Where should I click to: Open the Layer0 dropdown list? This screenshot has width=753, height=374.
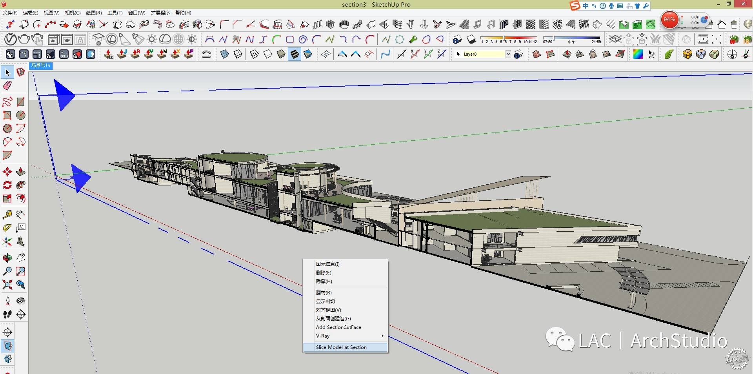tap(508, 54)
